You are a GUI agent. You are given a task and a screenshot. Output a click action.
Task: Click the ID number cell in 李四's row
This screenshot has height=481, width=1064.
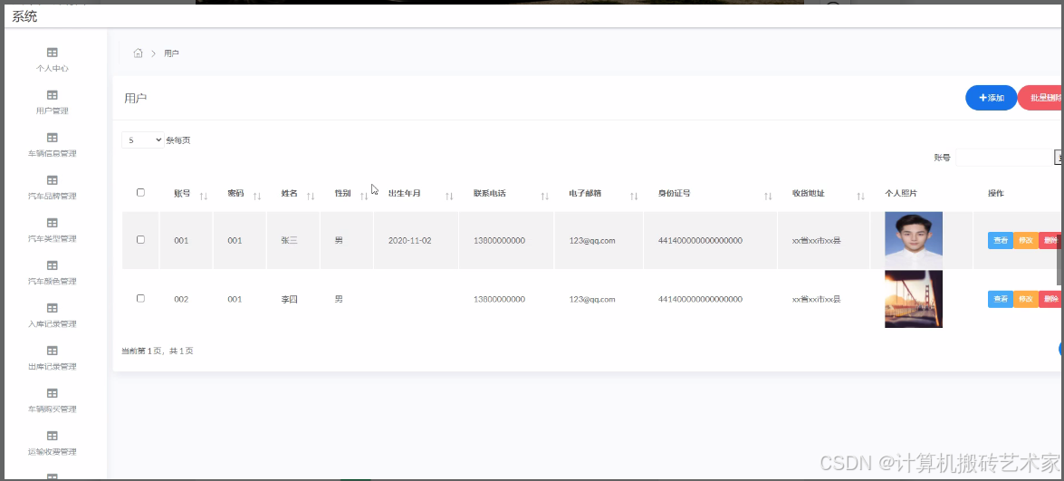pos(700,299)
